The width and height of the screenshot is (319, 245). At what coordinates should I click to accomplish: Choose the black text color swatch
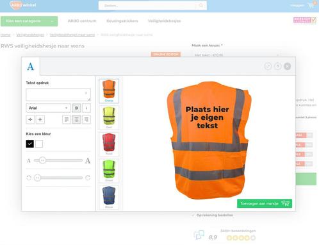click(x=30, y=144)
